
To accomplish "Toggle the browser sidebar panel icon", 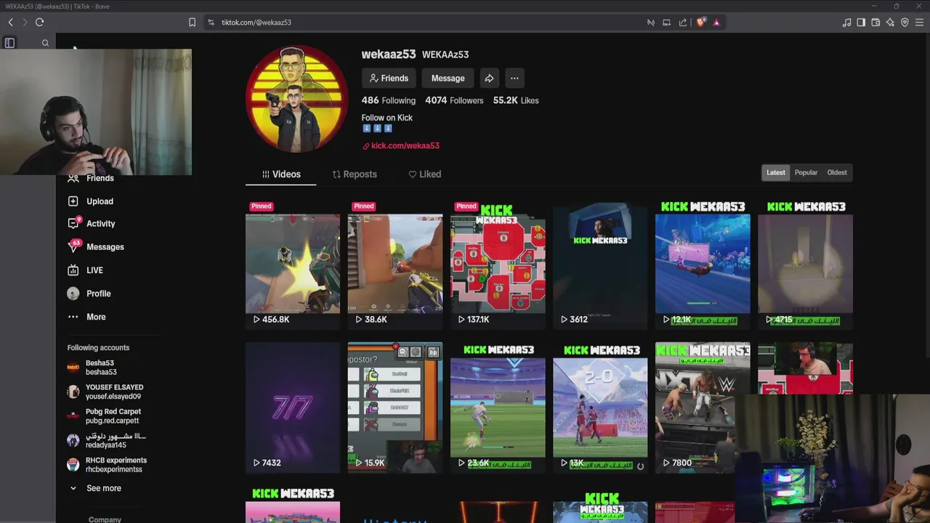I will (x=861, y=23).
